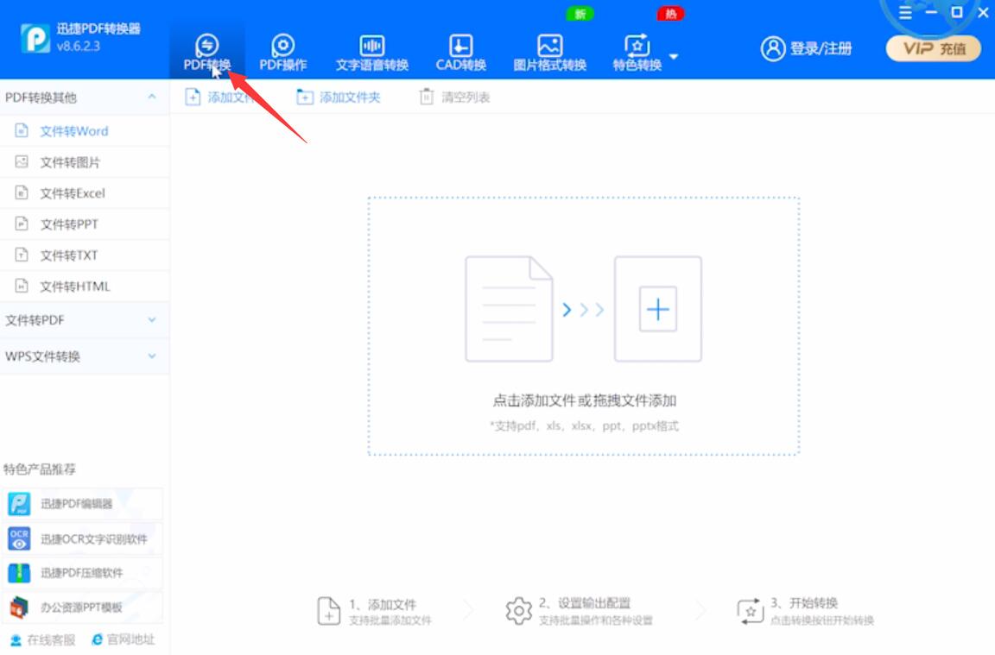Click the user avatar login icon
The width and height of the screenshot is (995, 655).
(773, 48)
